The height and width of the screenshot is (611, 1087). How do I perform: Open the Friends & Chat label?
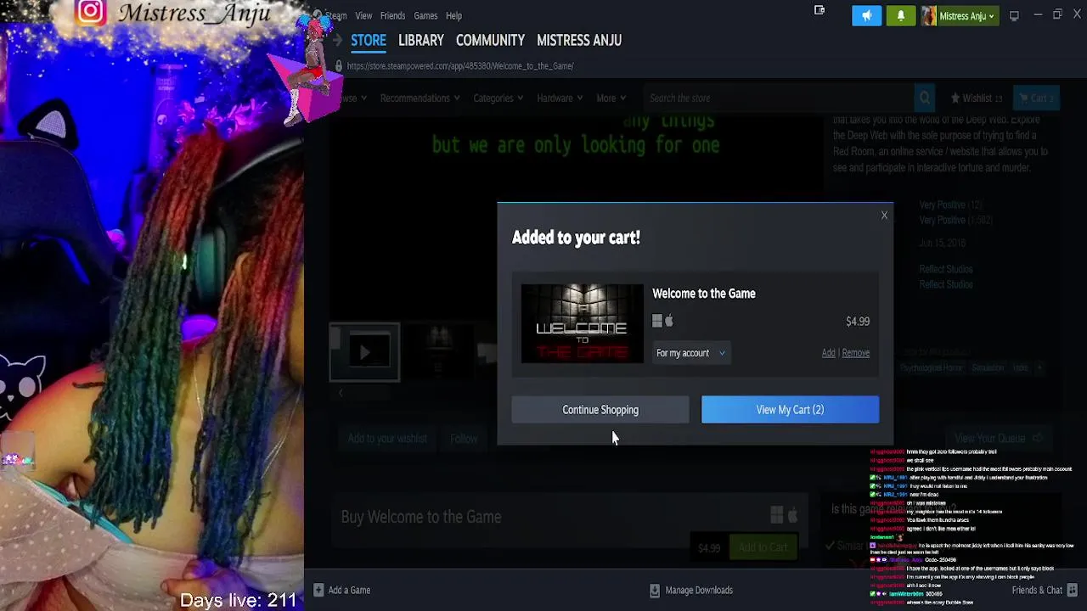[1037, 590]
